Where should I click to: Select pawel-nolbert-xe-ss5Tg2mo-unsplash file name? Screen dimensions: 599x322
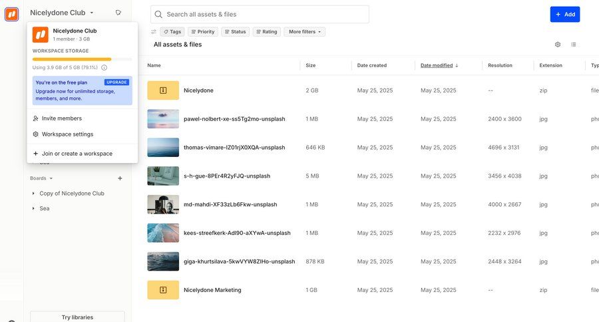point(234,119)
